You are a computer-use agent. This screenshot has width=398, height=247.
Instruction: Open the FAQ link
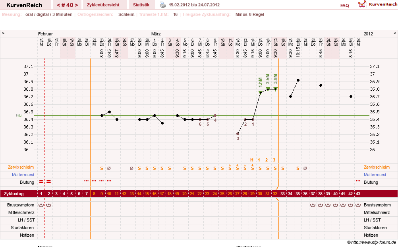pyautogui.click(x=344, y=6)
